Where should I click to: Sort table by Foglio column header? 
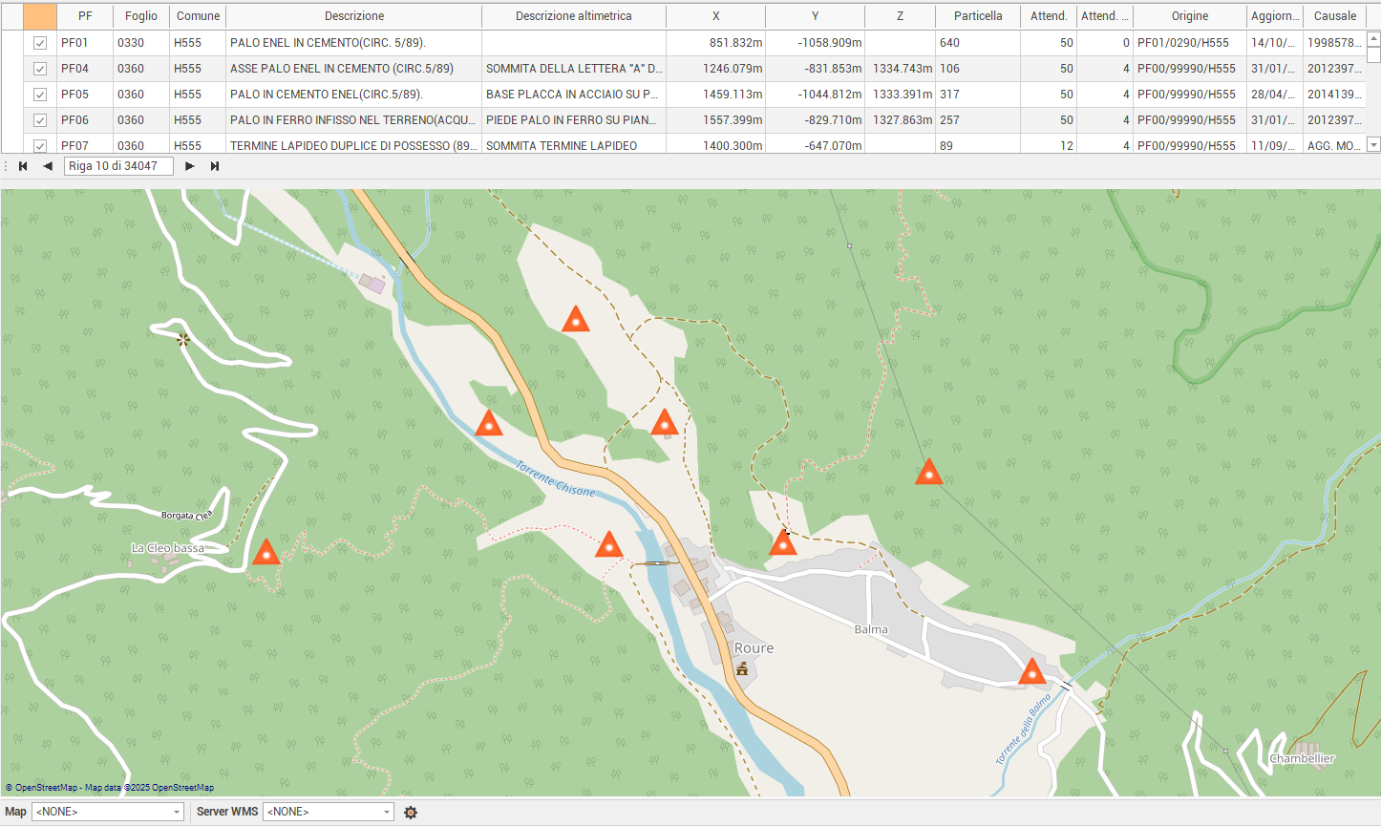[140, 16]
